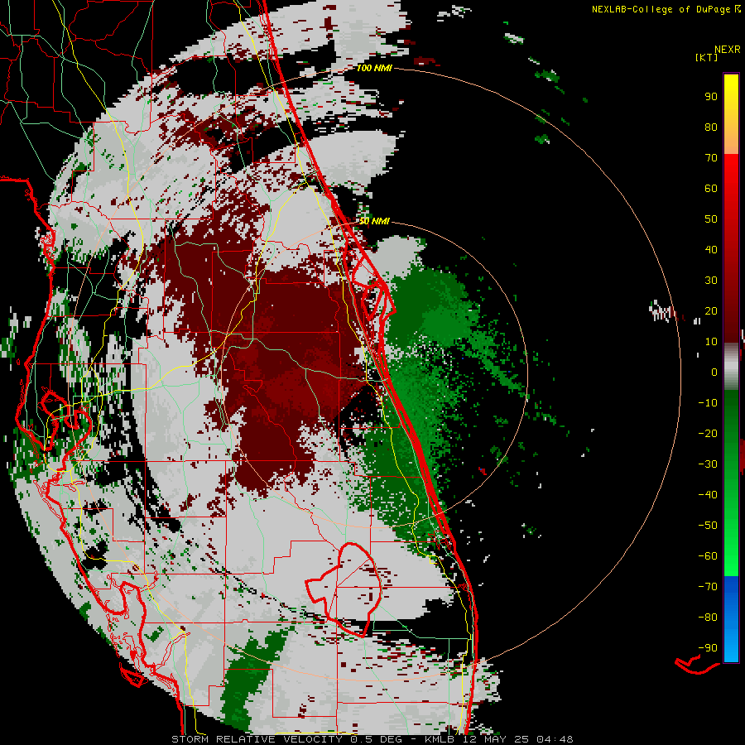
Task: Click the [KT] units label
Action: 706,57
